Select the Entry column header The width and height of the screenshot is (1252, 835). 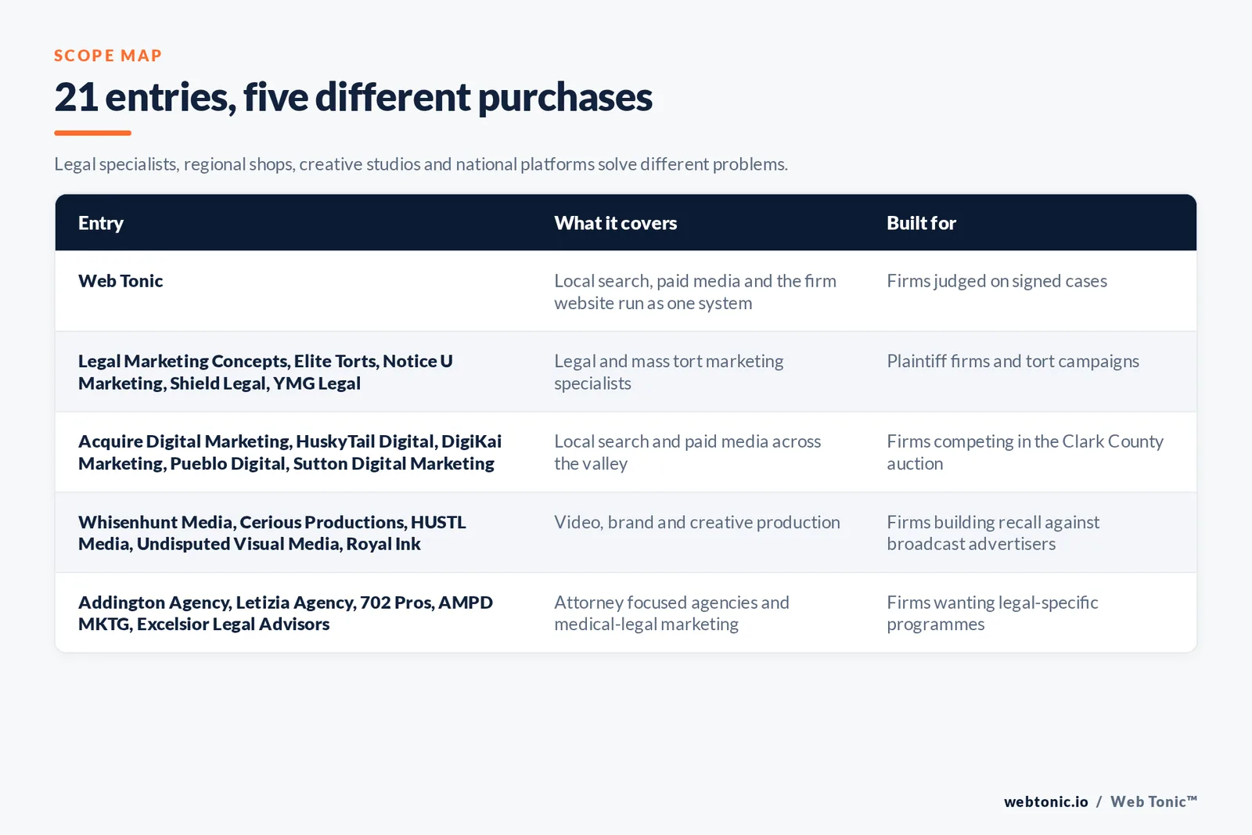[101, 223]
